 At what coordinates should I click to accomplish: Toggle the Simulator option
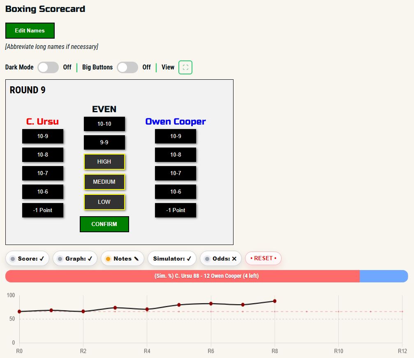(172, 259)
